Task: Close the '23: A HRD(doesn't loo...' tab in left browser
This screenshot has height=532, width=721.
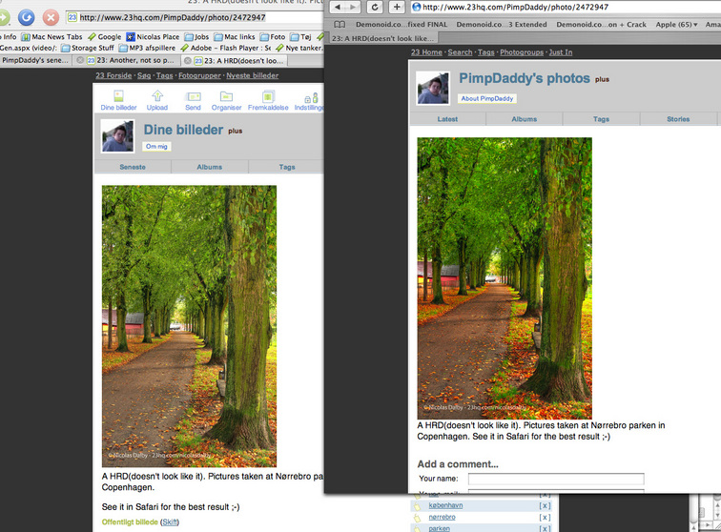Action: click(188, 60)
